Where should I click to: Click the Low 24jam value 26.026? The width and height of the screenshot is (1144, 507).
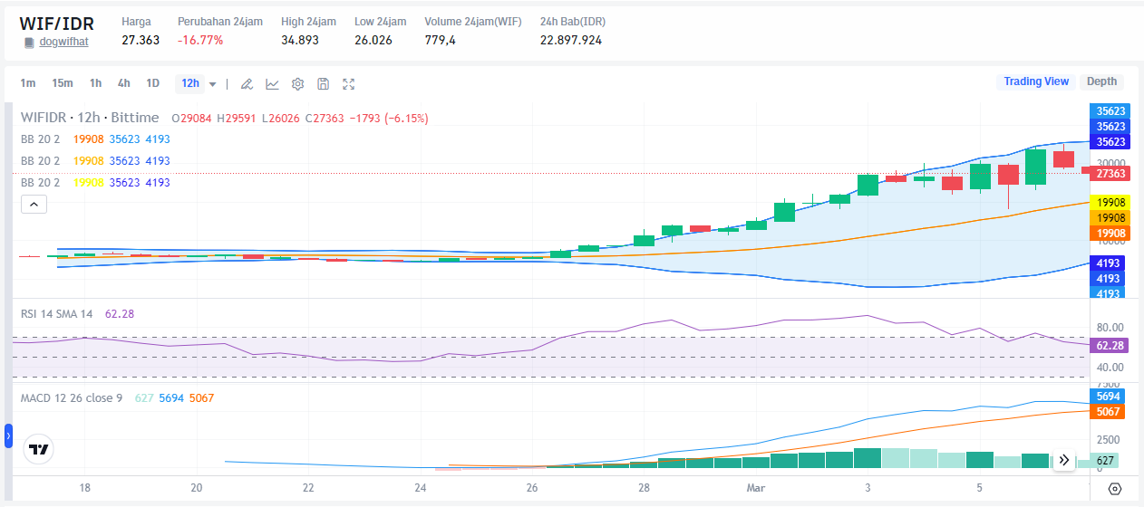[x=373, y=40]
